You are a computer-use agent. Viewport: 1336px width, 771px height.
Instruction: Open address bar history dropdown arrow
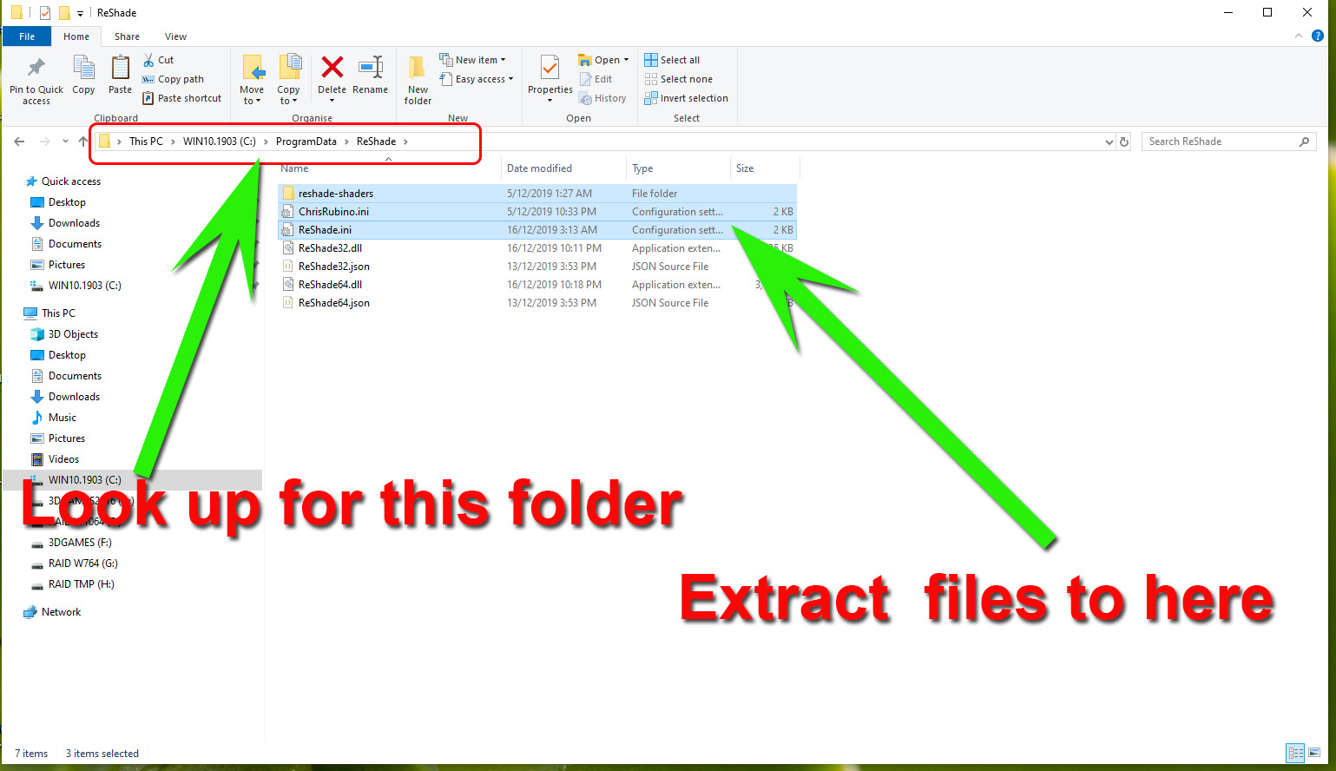[x=1109, y=142]
